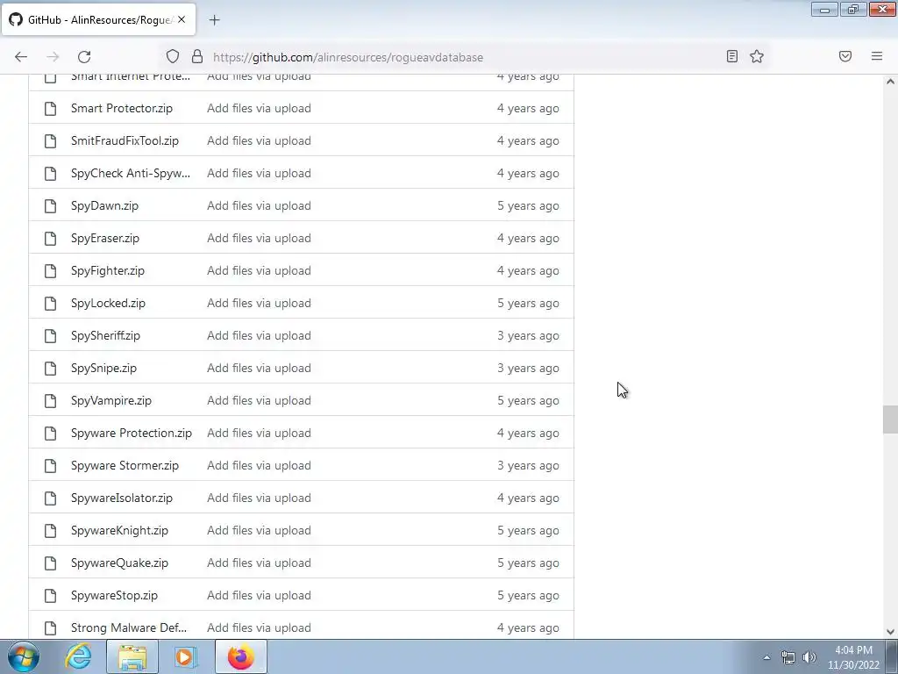The image size is (898, 674).
Task: Click '4 years ago' on SpyFighter.zip row
Action: coord(528,270)
